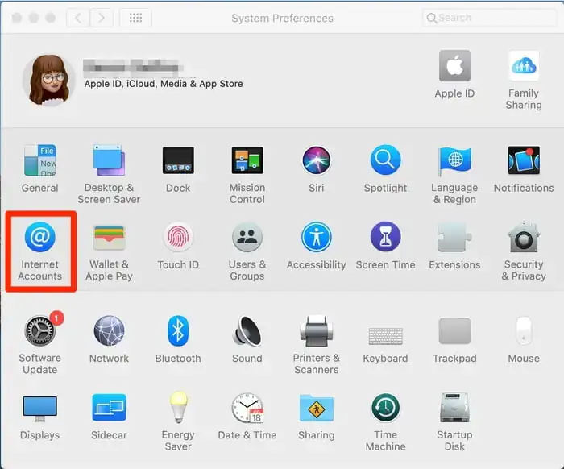564x469 pixels.
Task: Go back with the left arrow button
Action: tap(78, 18)
